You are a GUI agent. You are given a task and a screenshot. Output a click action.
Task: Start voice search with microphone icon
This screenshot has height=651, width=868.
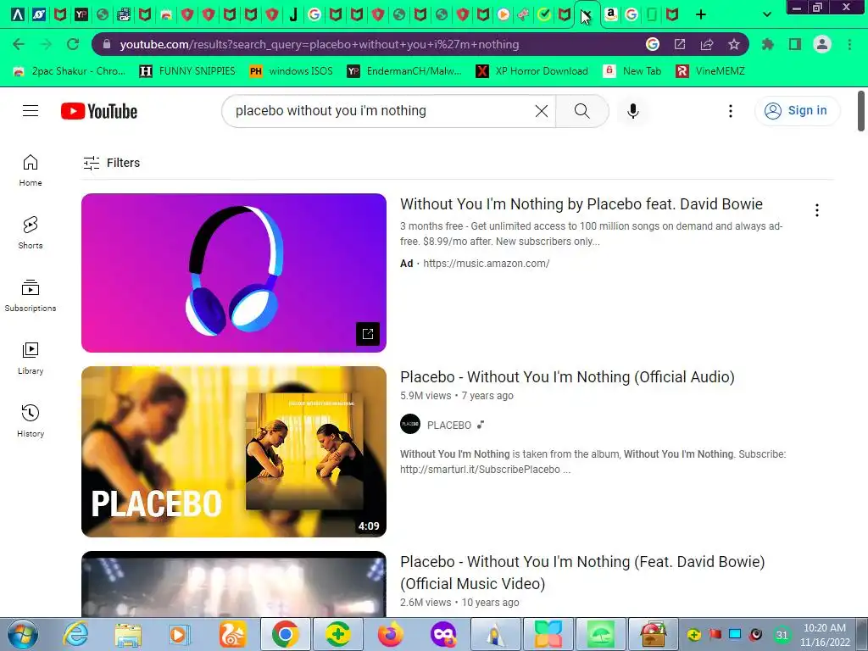pos(632,111)
